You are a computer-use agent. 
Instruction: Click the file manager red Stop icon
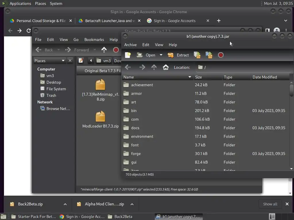(x=116, y=50)
